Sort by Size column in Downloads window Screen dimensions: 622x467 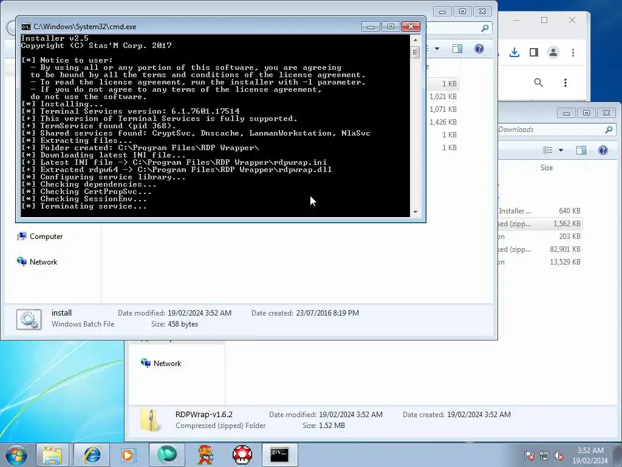click(561, 168)
